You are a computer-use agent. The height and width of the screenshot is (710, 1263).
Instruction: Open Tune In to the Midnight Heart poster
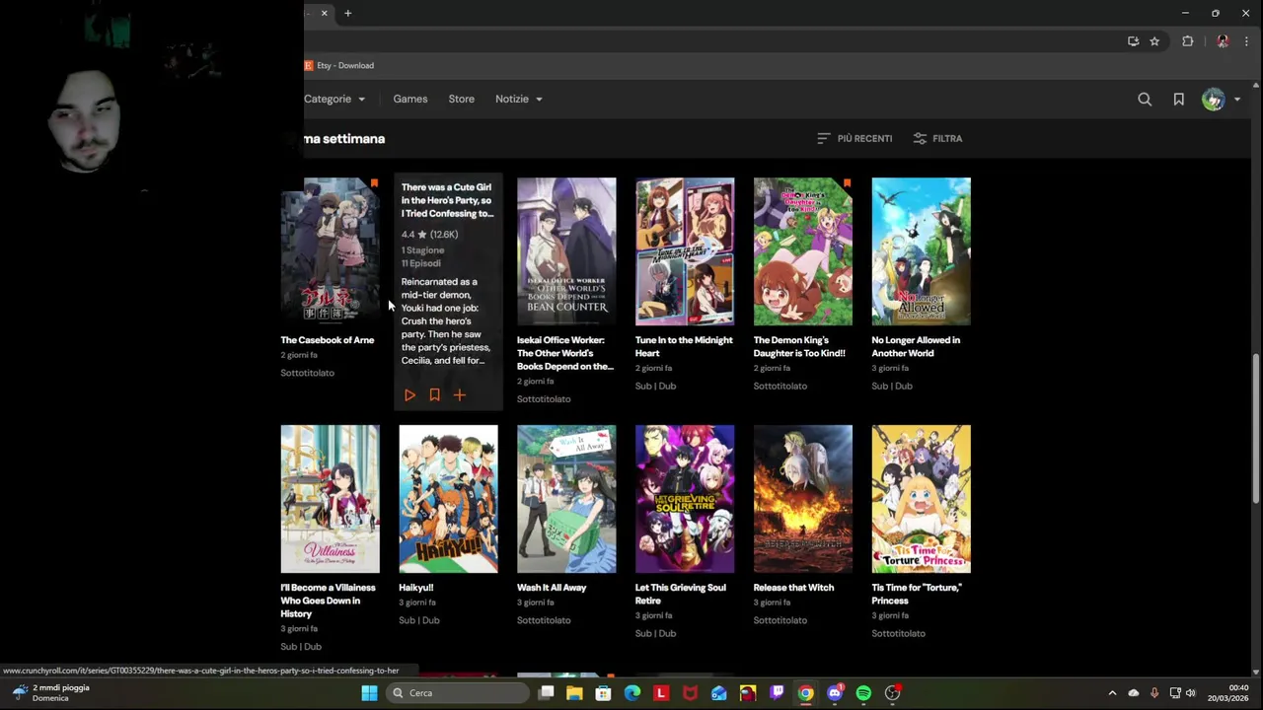click(x=685, y=251)
